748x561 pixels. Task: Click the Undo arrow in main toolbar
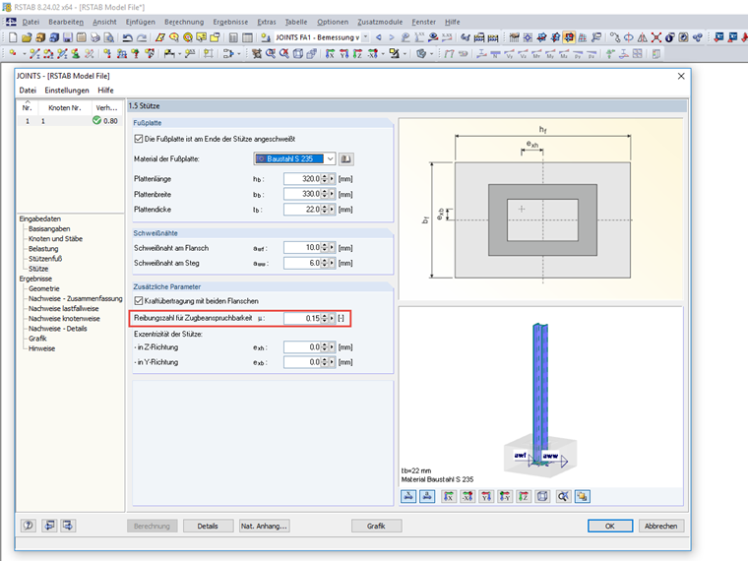[x=127, y=37]
